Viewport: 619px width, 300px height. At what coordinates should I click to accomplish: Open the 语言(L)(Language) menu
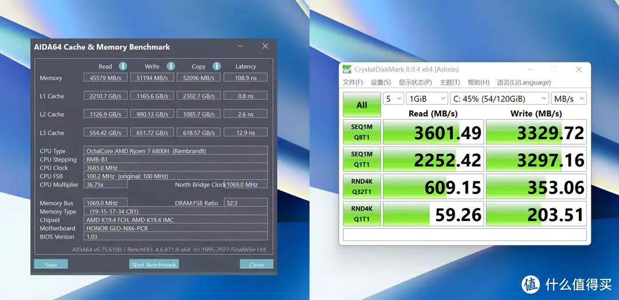click(524, 82)
